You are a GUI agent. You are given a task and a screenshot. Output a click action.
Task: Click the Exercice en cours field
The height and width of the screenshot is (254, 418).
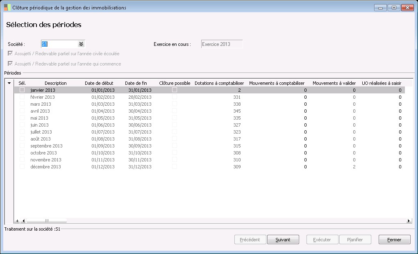tap(222, 44)
